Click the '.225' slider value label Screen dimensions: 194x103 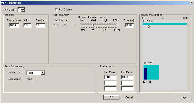click(83, 30)
